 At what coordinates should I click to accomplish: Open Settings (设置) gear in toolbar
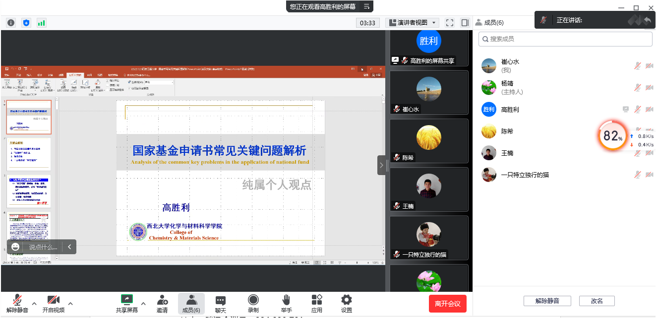pos(347,303)
